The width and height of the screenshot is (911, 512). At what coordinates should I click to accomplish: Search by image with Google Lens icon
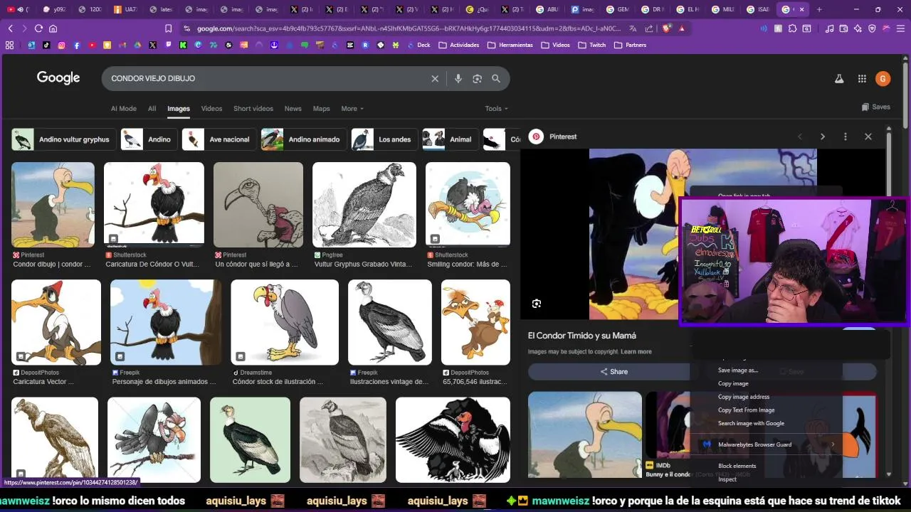coord(477,78)
